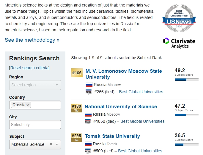Click the #295 Tie rank badge
This screenshot has height=155, width=203.
76,138
